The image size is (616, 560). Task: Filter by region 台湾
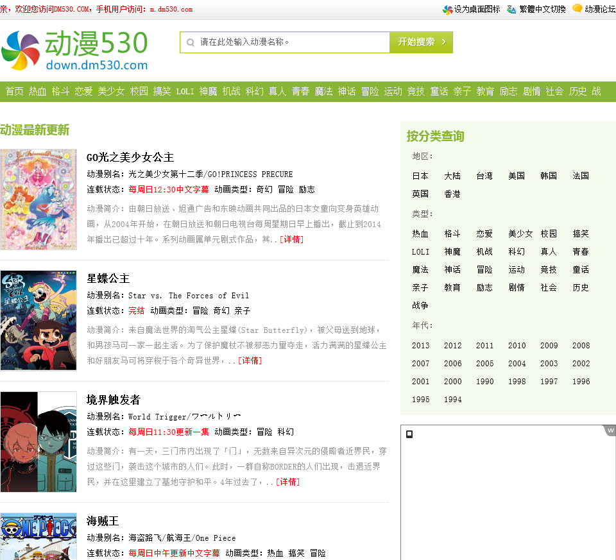coord(484,176)
